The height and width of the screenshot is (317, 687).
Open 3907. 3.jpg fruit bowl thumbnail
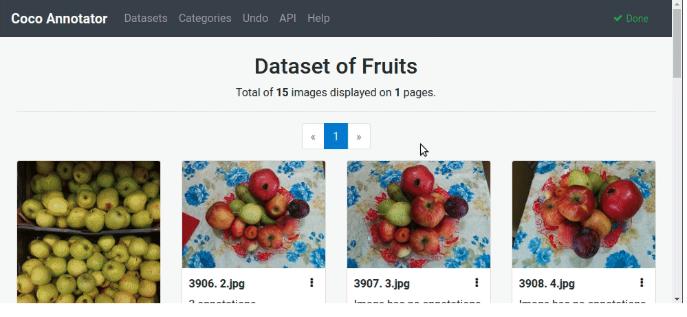[x=419, y=215]
